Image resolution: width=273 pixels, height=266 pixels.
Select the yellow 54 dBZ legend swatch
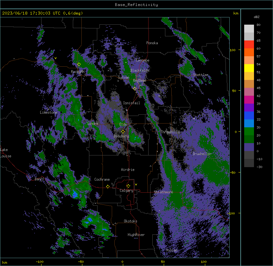click(249, 68)
